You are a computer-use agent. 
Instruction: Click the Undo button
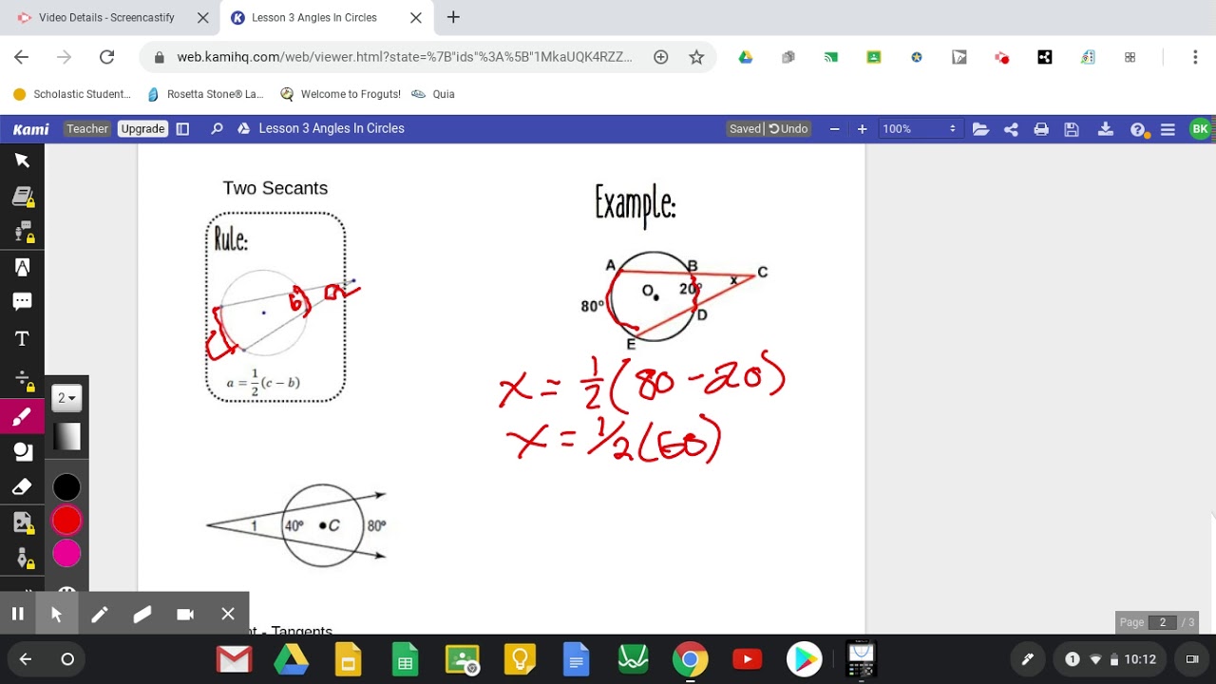coord(788,129)
